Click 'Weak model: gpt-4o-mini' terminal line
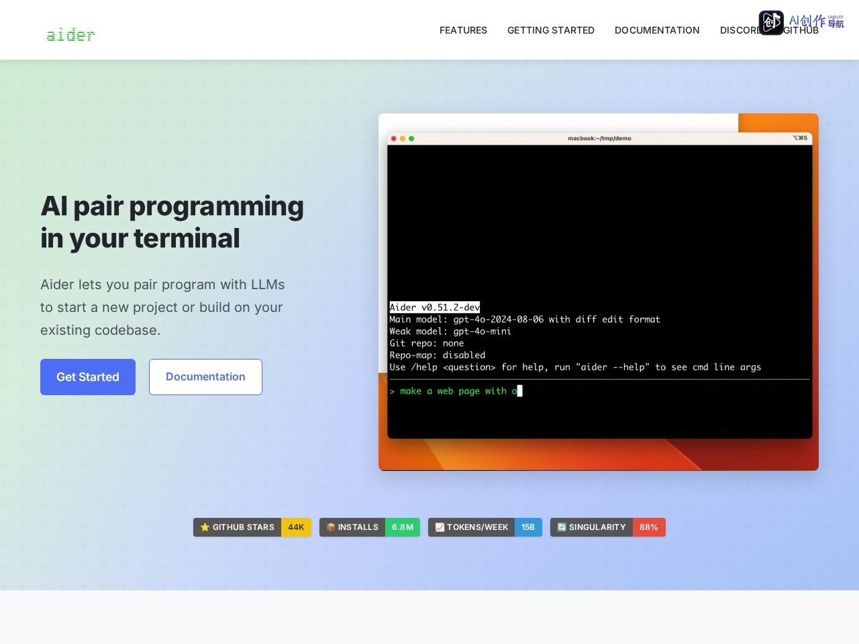This screenshot has height=644, width=859. pos(450,331)
